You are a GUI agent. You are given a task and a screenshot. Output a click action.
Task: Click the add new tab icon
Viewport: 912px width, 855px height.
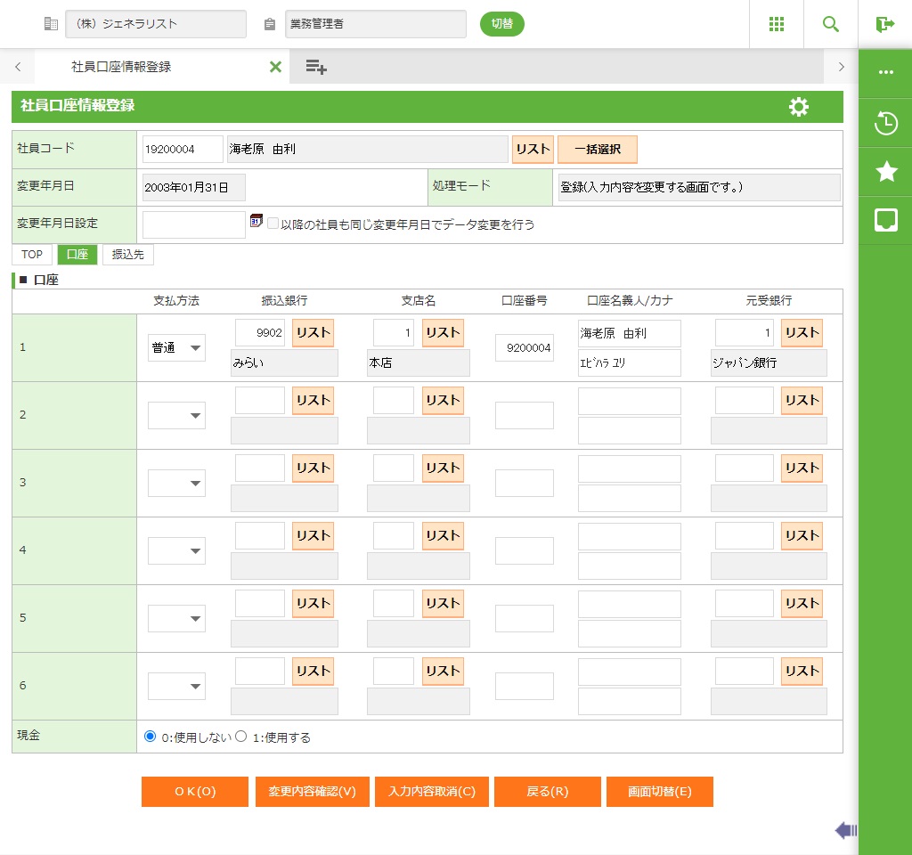(x=316, y=67)
